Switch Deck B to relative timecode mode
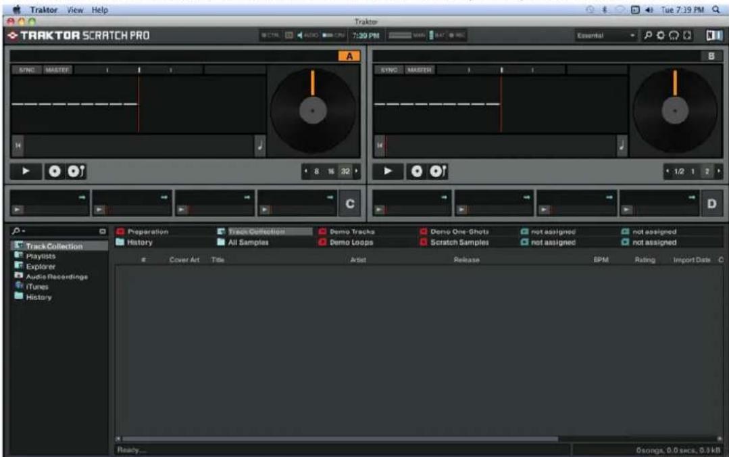Screen dimensions: 729x457 417,171
